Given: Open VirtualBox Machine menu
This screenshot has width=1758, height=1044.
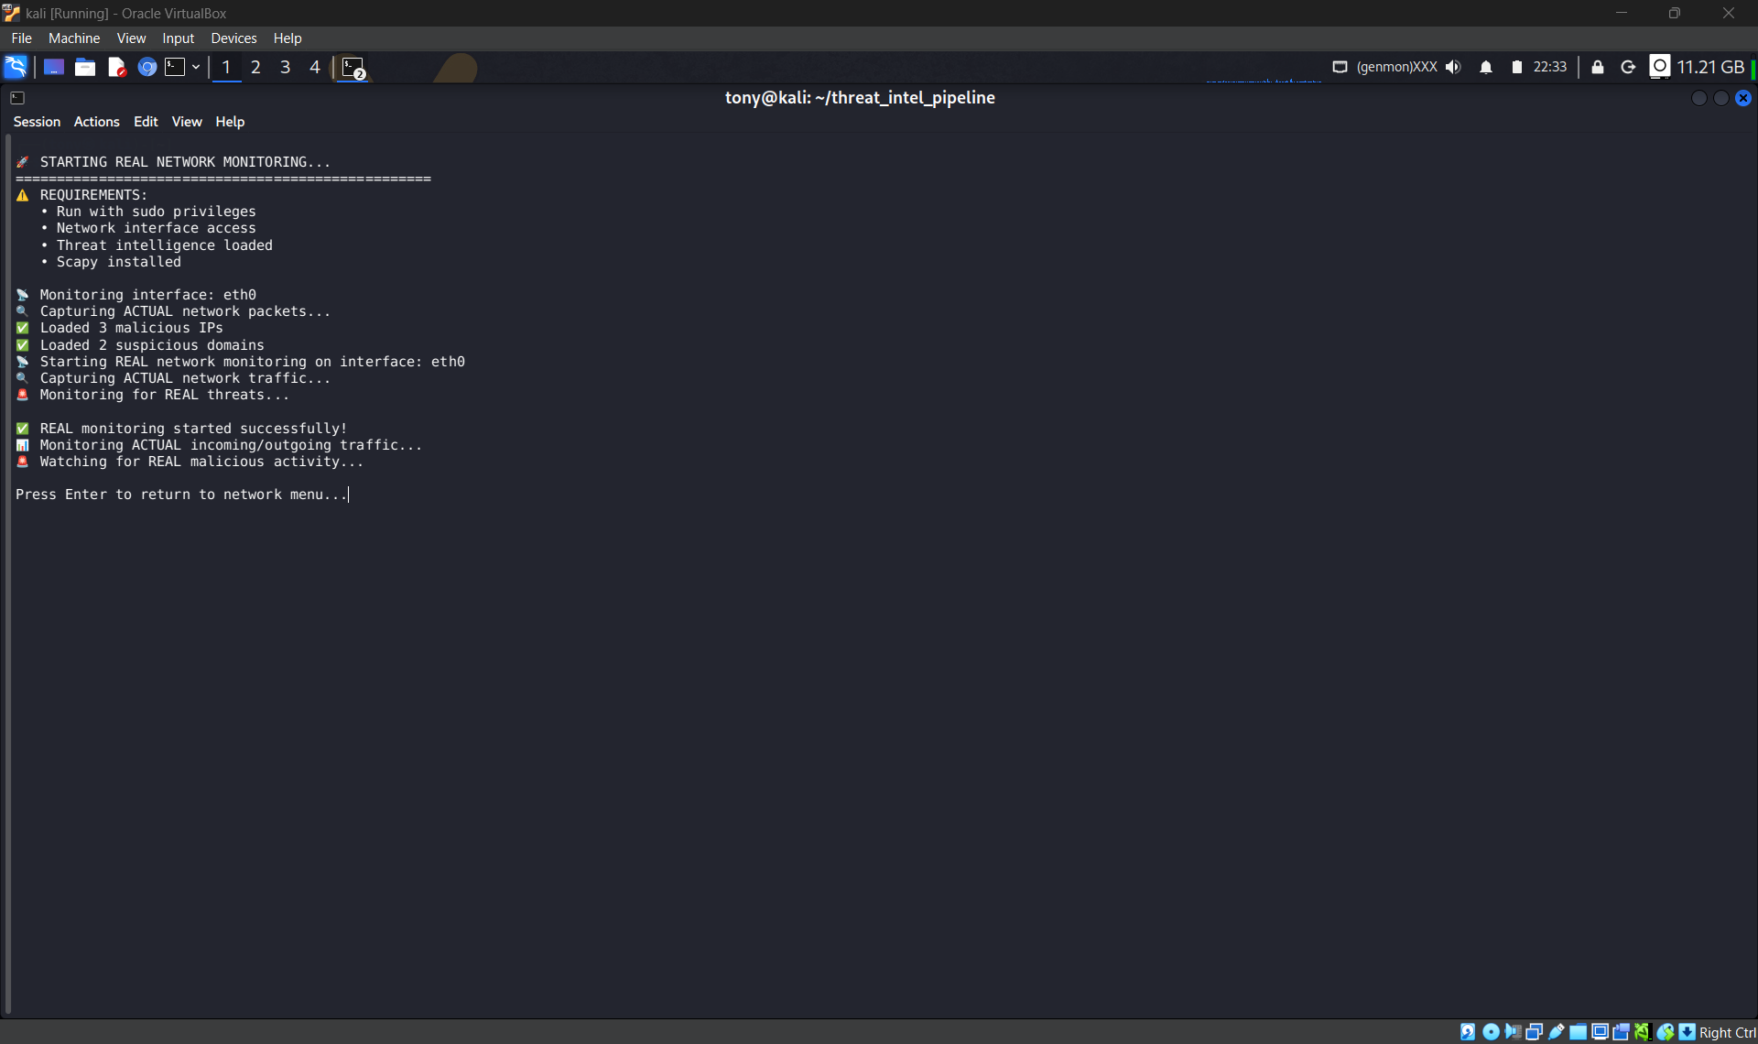Looking at the screenshot, I should [x=74, y=38].
